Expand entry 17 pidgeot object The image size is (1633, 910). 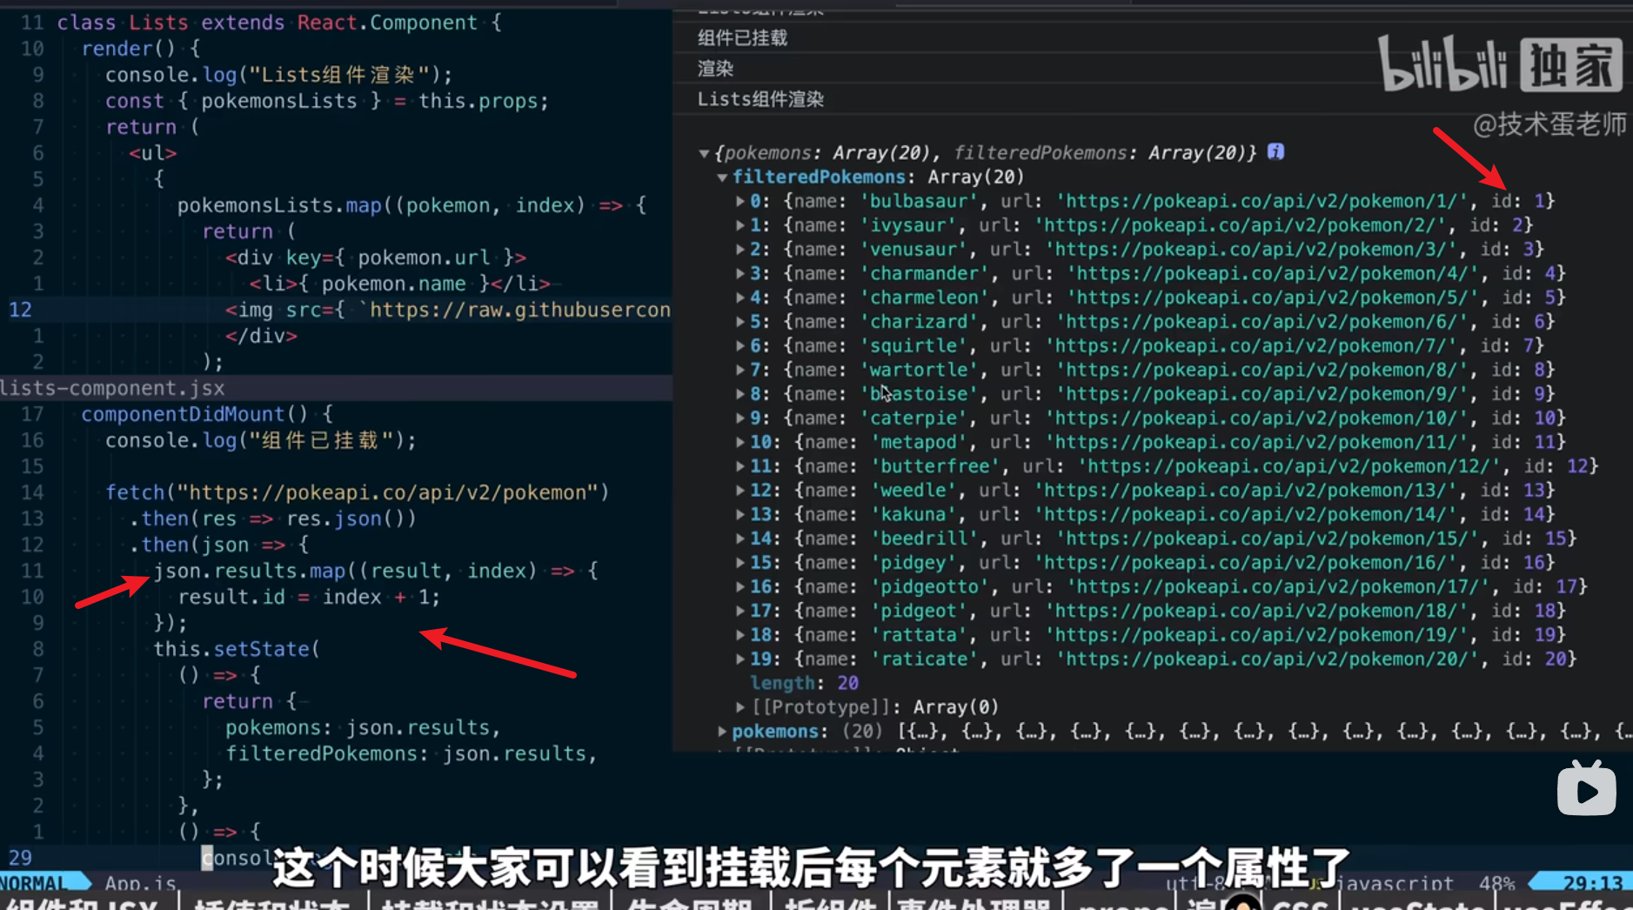pyautogui.click(x=740, y=612)
